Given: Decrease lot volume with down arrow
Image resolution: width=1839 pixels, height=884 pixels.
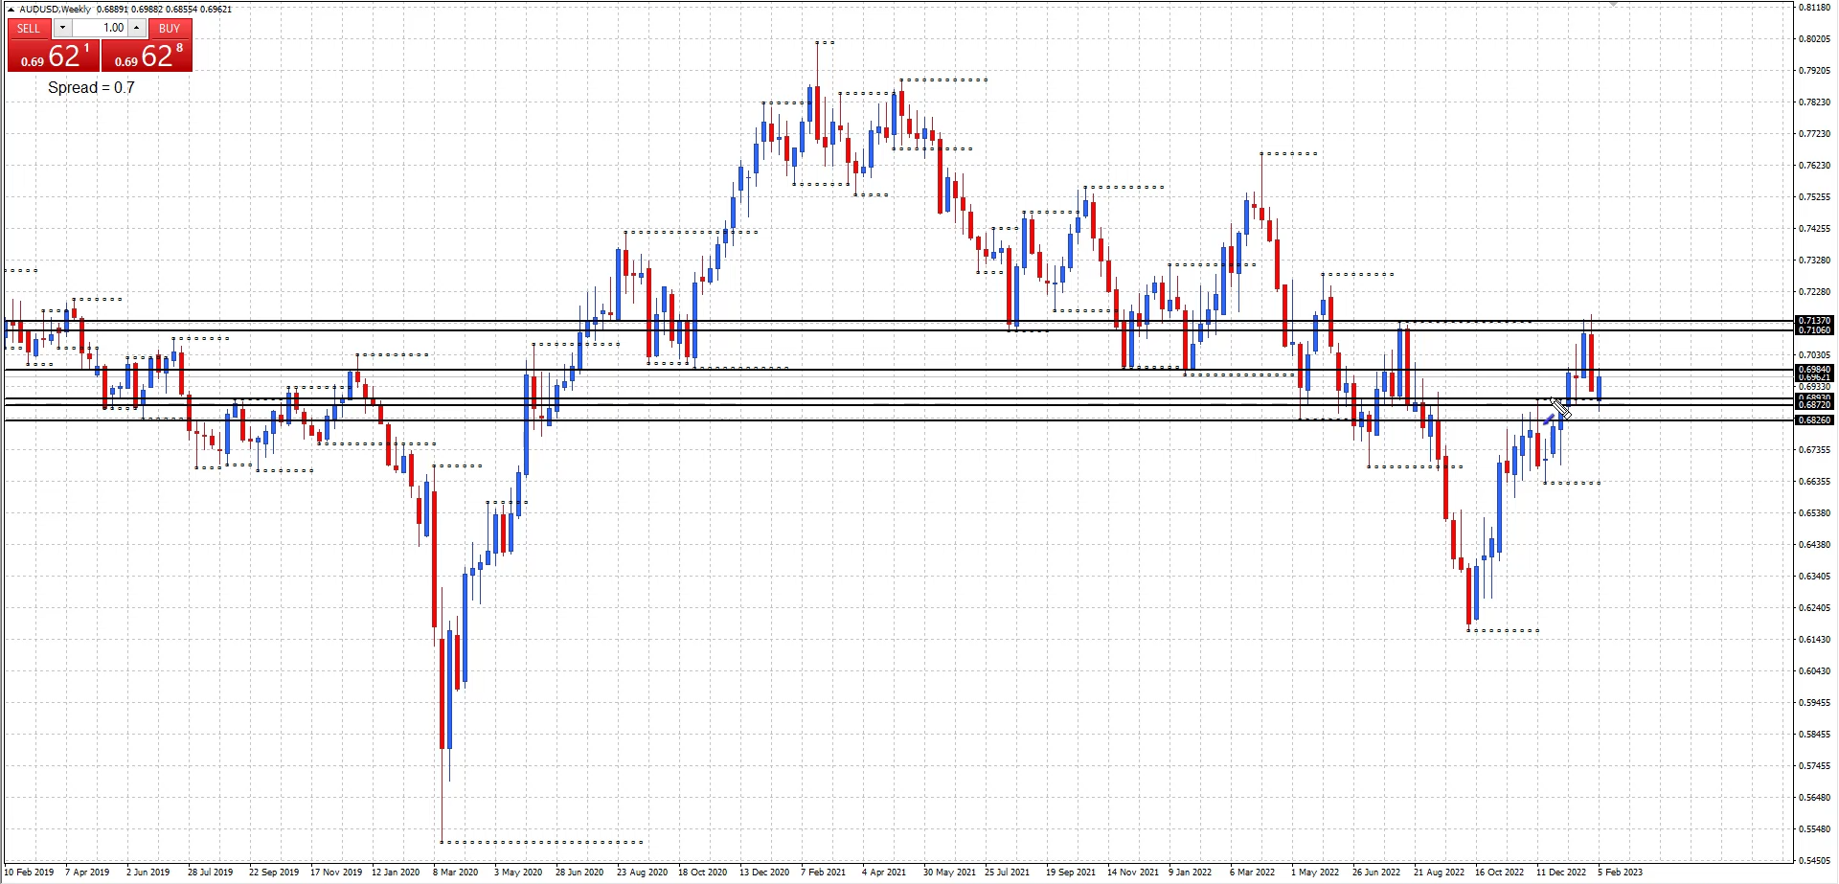Looking at the screenshot, I should coord(62,28).
